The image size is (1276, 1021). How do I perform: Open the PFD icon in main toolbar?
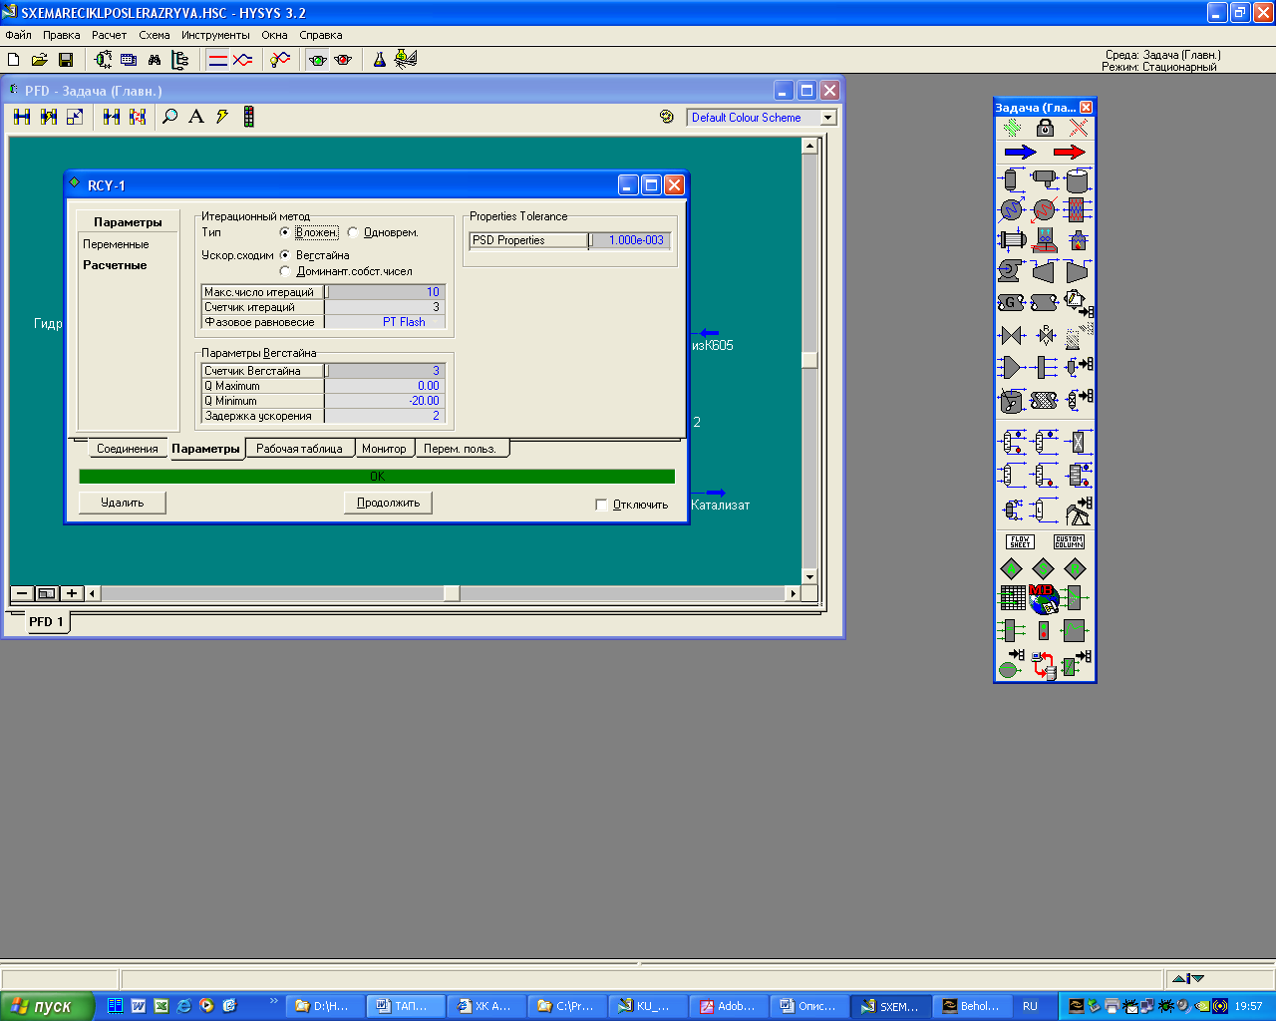coord(103,60)
